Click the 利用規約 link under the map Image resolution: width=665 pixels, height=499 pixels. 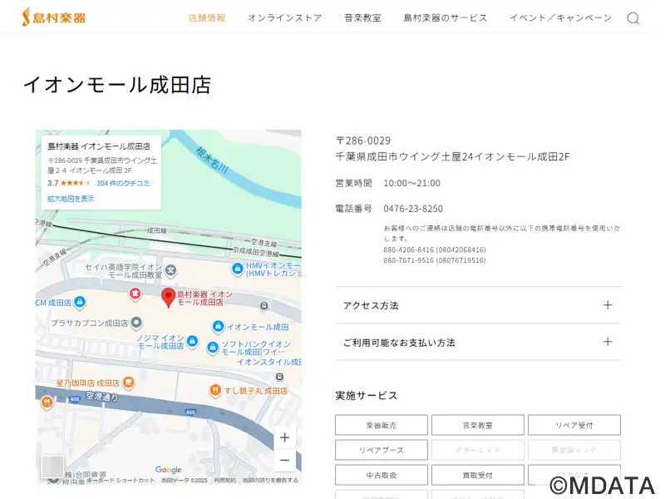tap(224, 480)
